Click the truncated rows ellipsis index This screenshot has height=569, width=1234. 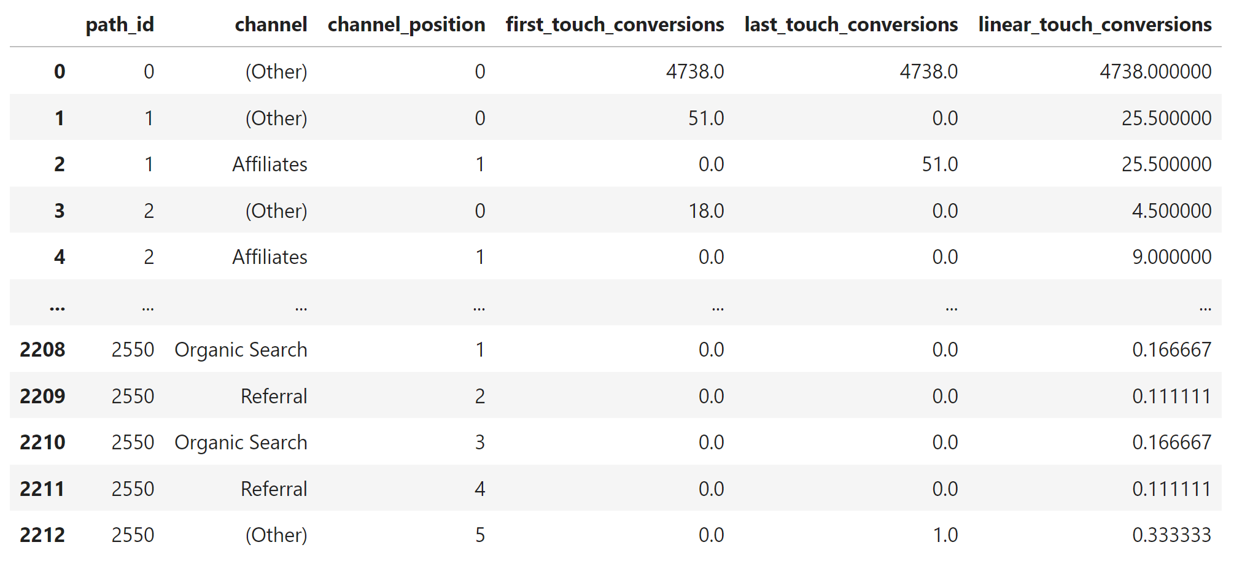58,308
